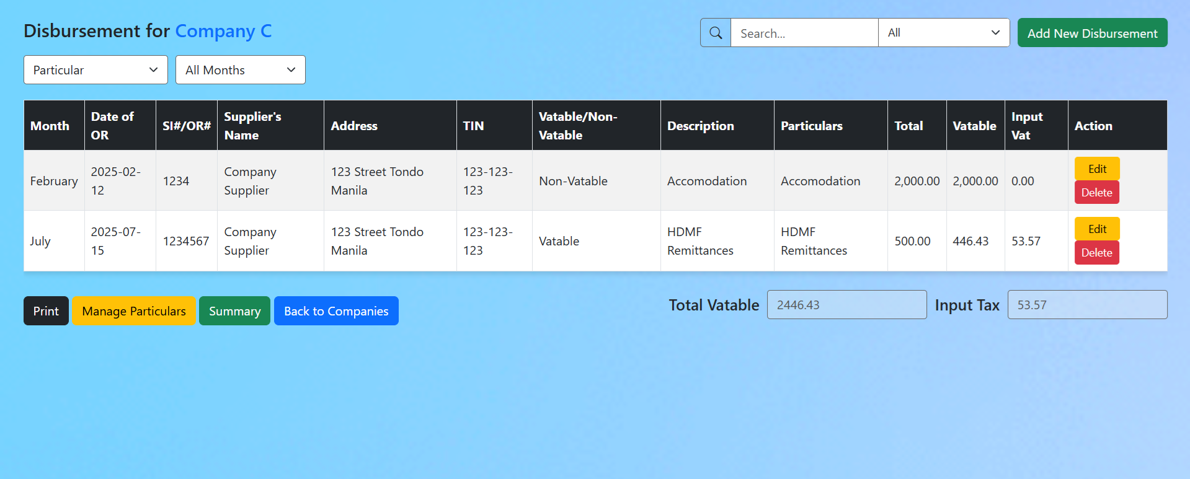1190x479 pixels.
Task: Select the Input Tax field
Action: point(1087,305)
